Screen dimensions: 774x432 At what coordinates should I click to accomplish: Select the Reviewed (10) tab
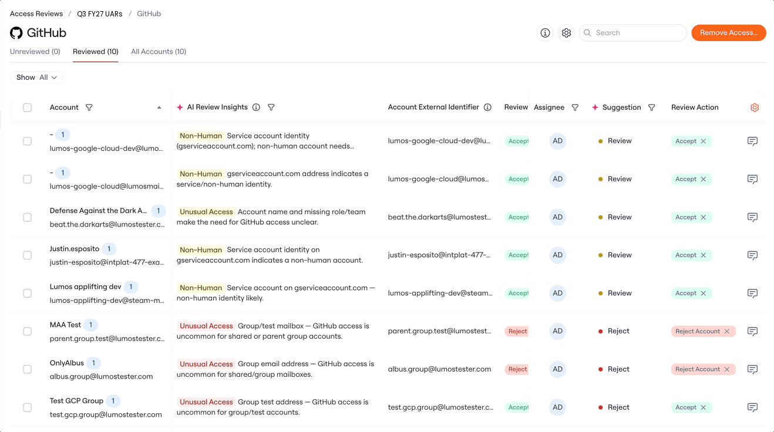pos(96,52)
